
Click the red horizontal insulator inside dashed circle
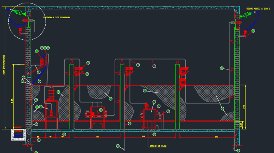pyautogui.click(x=26, y=20)
